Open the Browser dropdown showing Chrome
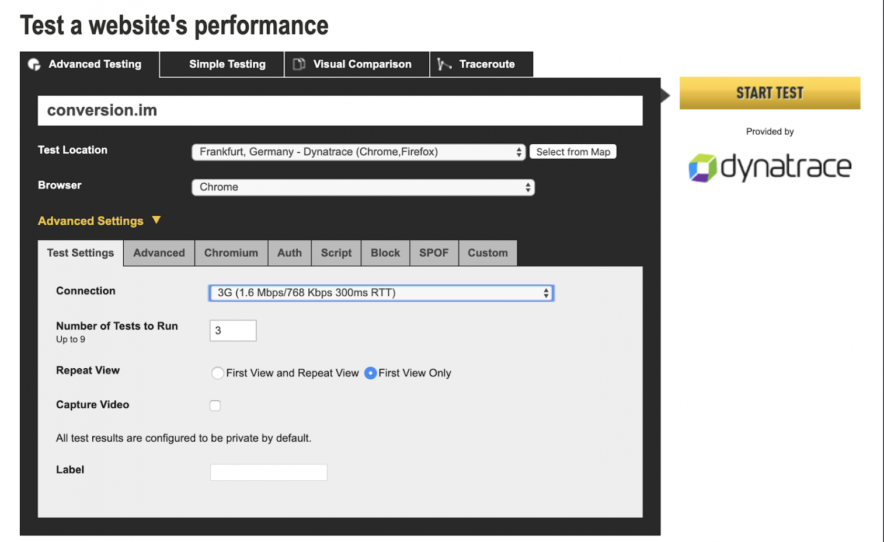Viewport: 884px width, 542px height. [363, 187]
